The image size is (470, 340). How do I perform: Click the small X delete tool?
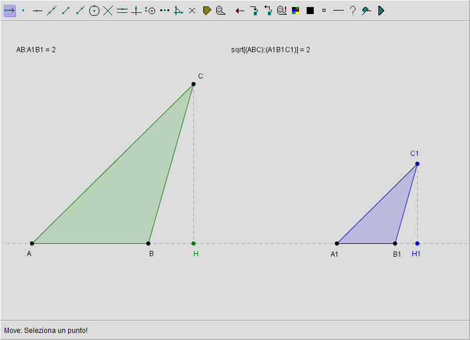tap(192, 11)
